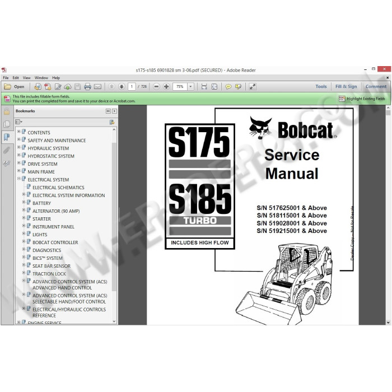
Task: Go to previous page arrow
Action: pyautogui.click(x=111, y=86)
